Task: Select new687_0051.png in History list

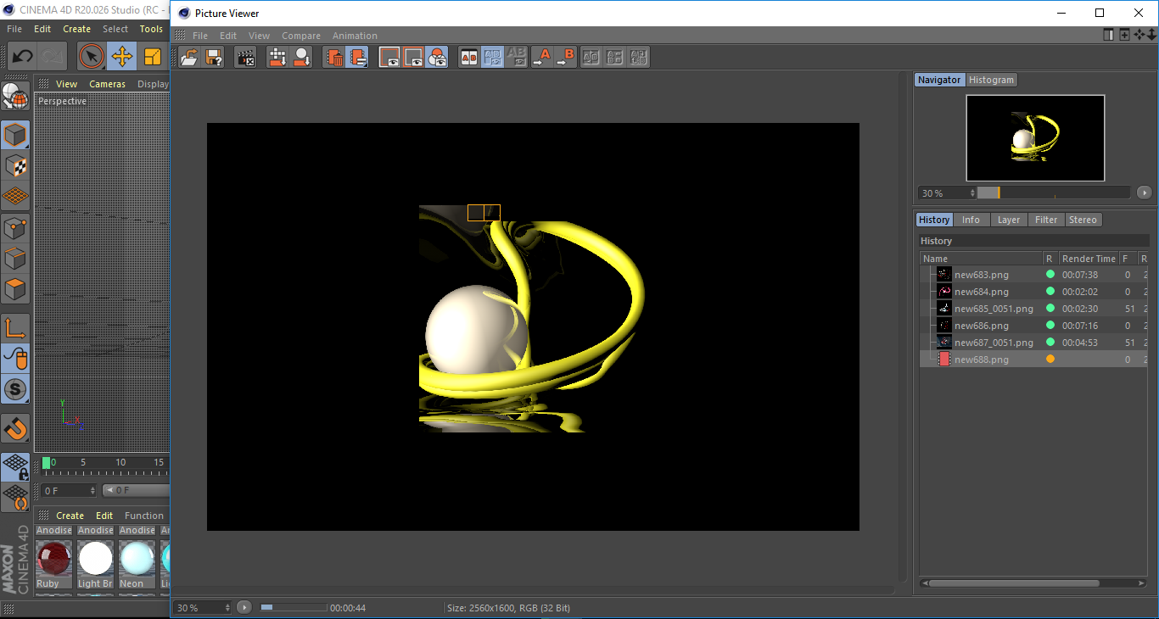Action: [994, 343]
